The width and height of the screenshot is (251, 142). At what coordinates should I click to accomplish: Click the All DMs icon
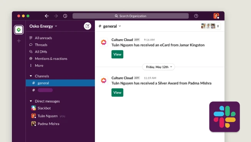[31, 52]
